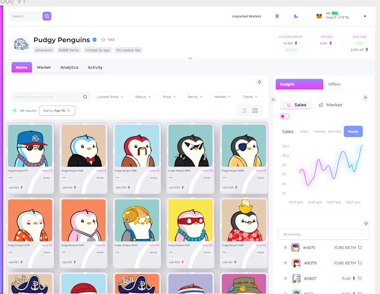Select Weekly sales range
Screen dimensions: 380x294
(320, 131)
